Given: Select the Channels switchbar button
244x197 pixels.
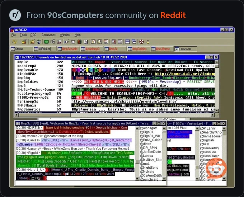Looking at the screenshot, I should point(185,49).
